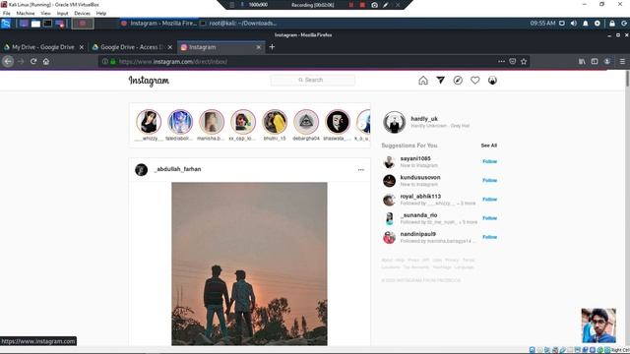Open royal_abhik113 suggested profile name
Screen dimensions: 630x354
420,197
